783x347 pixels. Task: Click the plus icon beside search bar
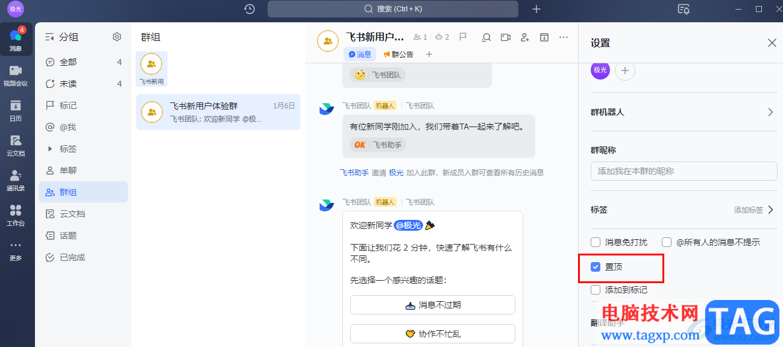[x=536, y=9]
